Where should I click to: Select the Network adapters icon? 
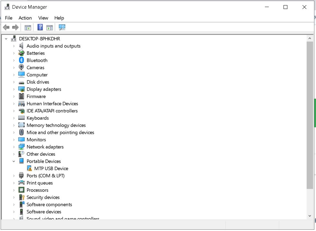click(x=21, y=147)
